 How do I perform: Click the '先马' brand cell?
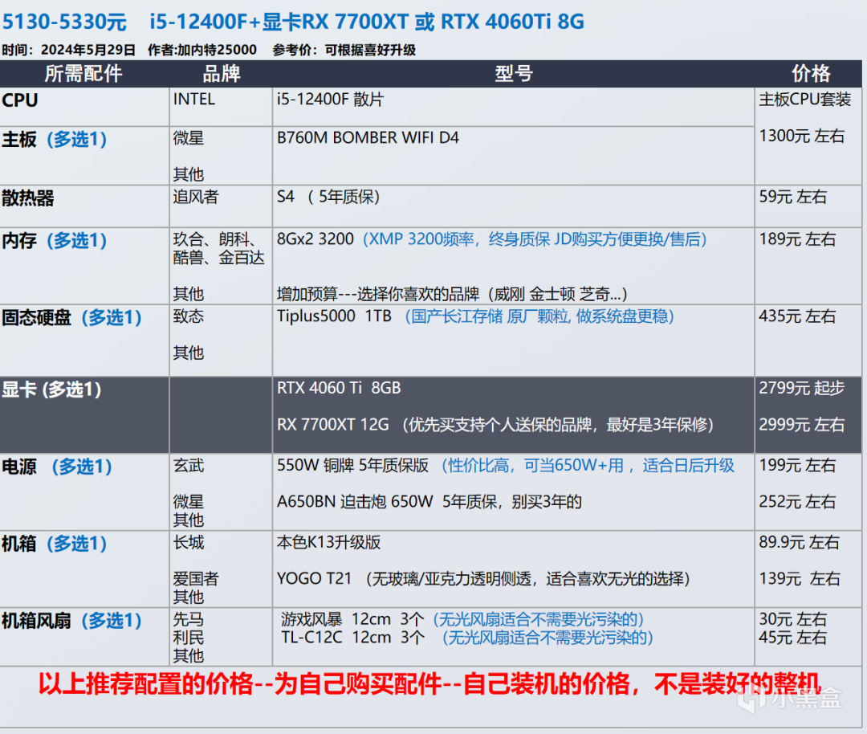pos(189,619)
